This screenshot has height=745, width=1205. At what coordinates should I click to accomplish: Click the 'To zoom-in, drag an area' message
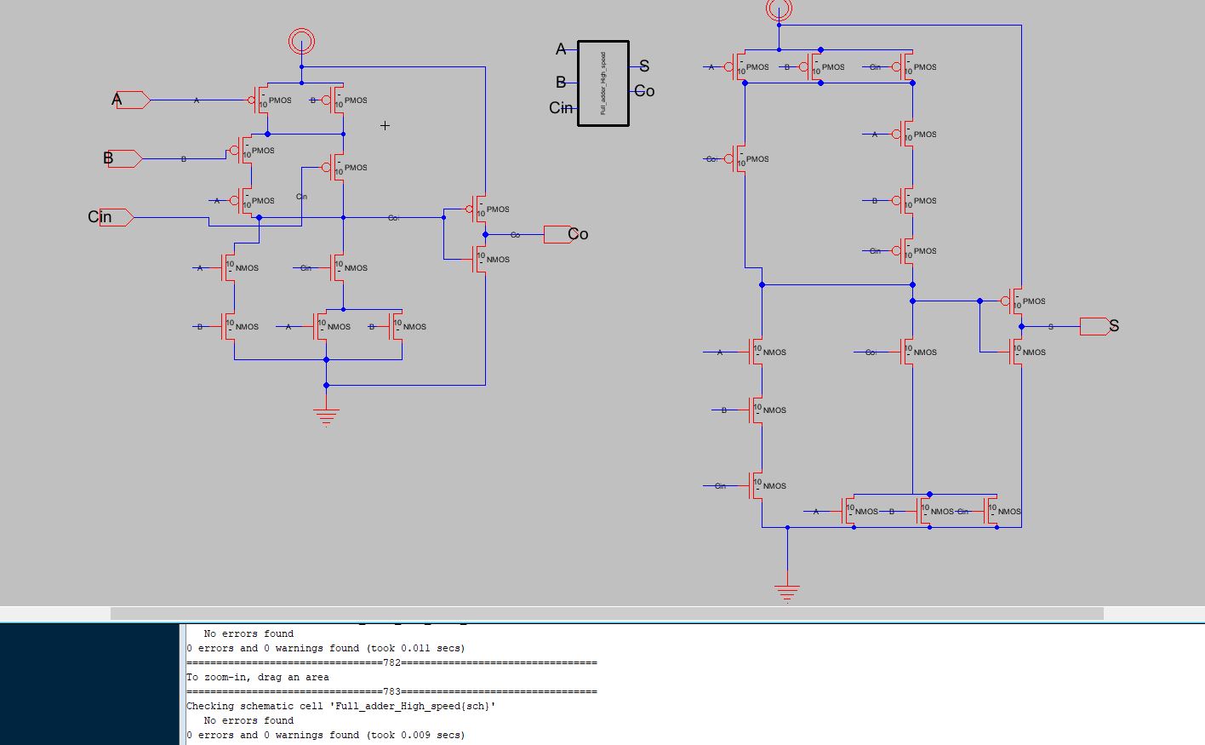click(x=258, y=677)
